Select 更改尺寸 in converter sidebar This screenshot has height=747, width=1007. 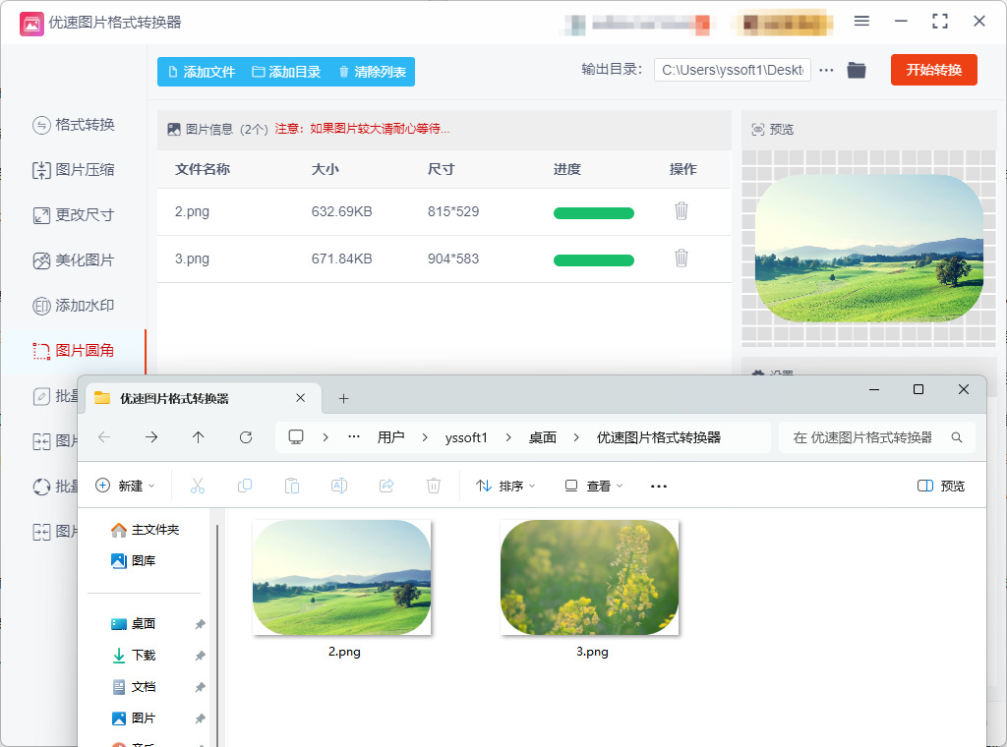[x=74, y=215]
